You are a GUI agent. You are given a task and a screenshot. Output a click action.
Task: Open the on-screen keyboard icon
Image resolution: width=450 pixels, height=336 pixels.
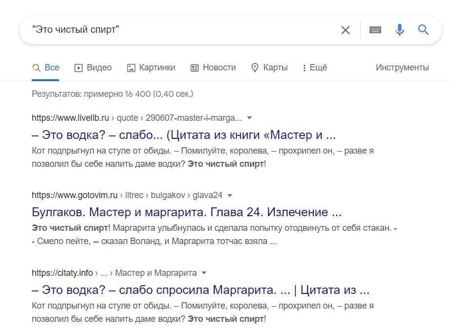(375, 30)
